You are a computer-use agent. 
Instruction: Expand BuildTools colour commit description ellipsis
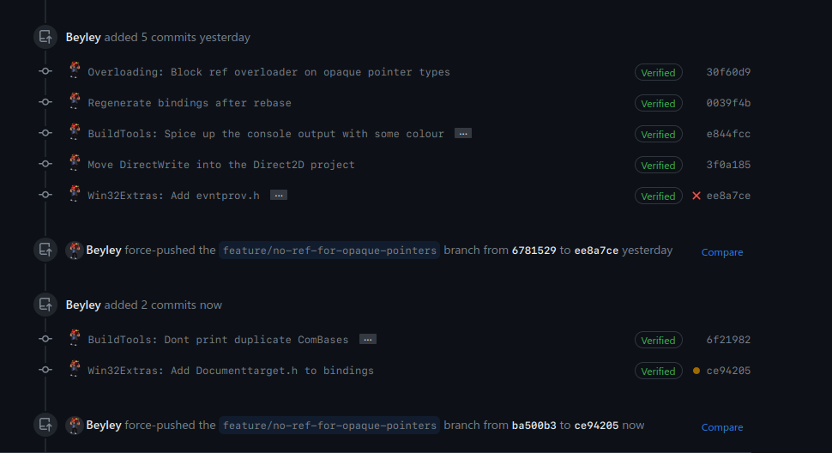pyautogui.click(x=462, y=134)
